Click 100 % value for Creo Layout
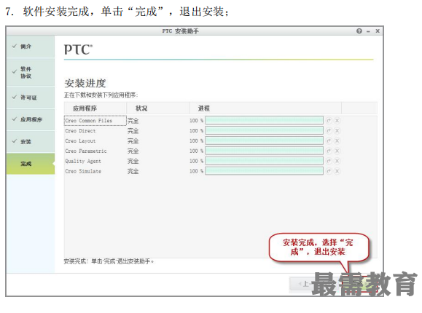This screenshot has height=313, width=422. (196, 140)
